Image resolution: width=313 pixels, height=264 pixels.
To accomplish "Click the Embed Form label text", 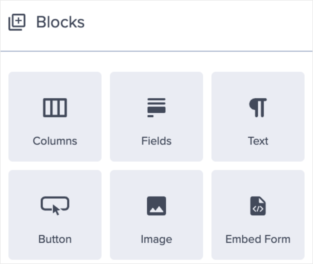I will coord(258,239).
